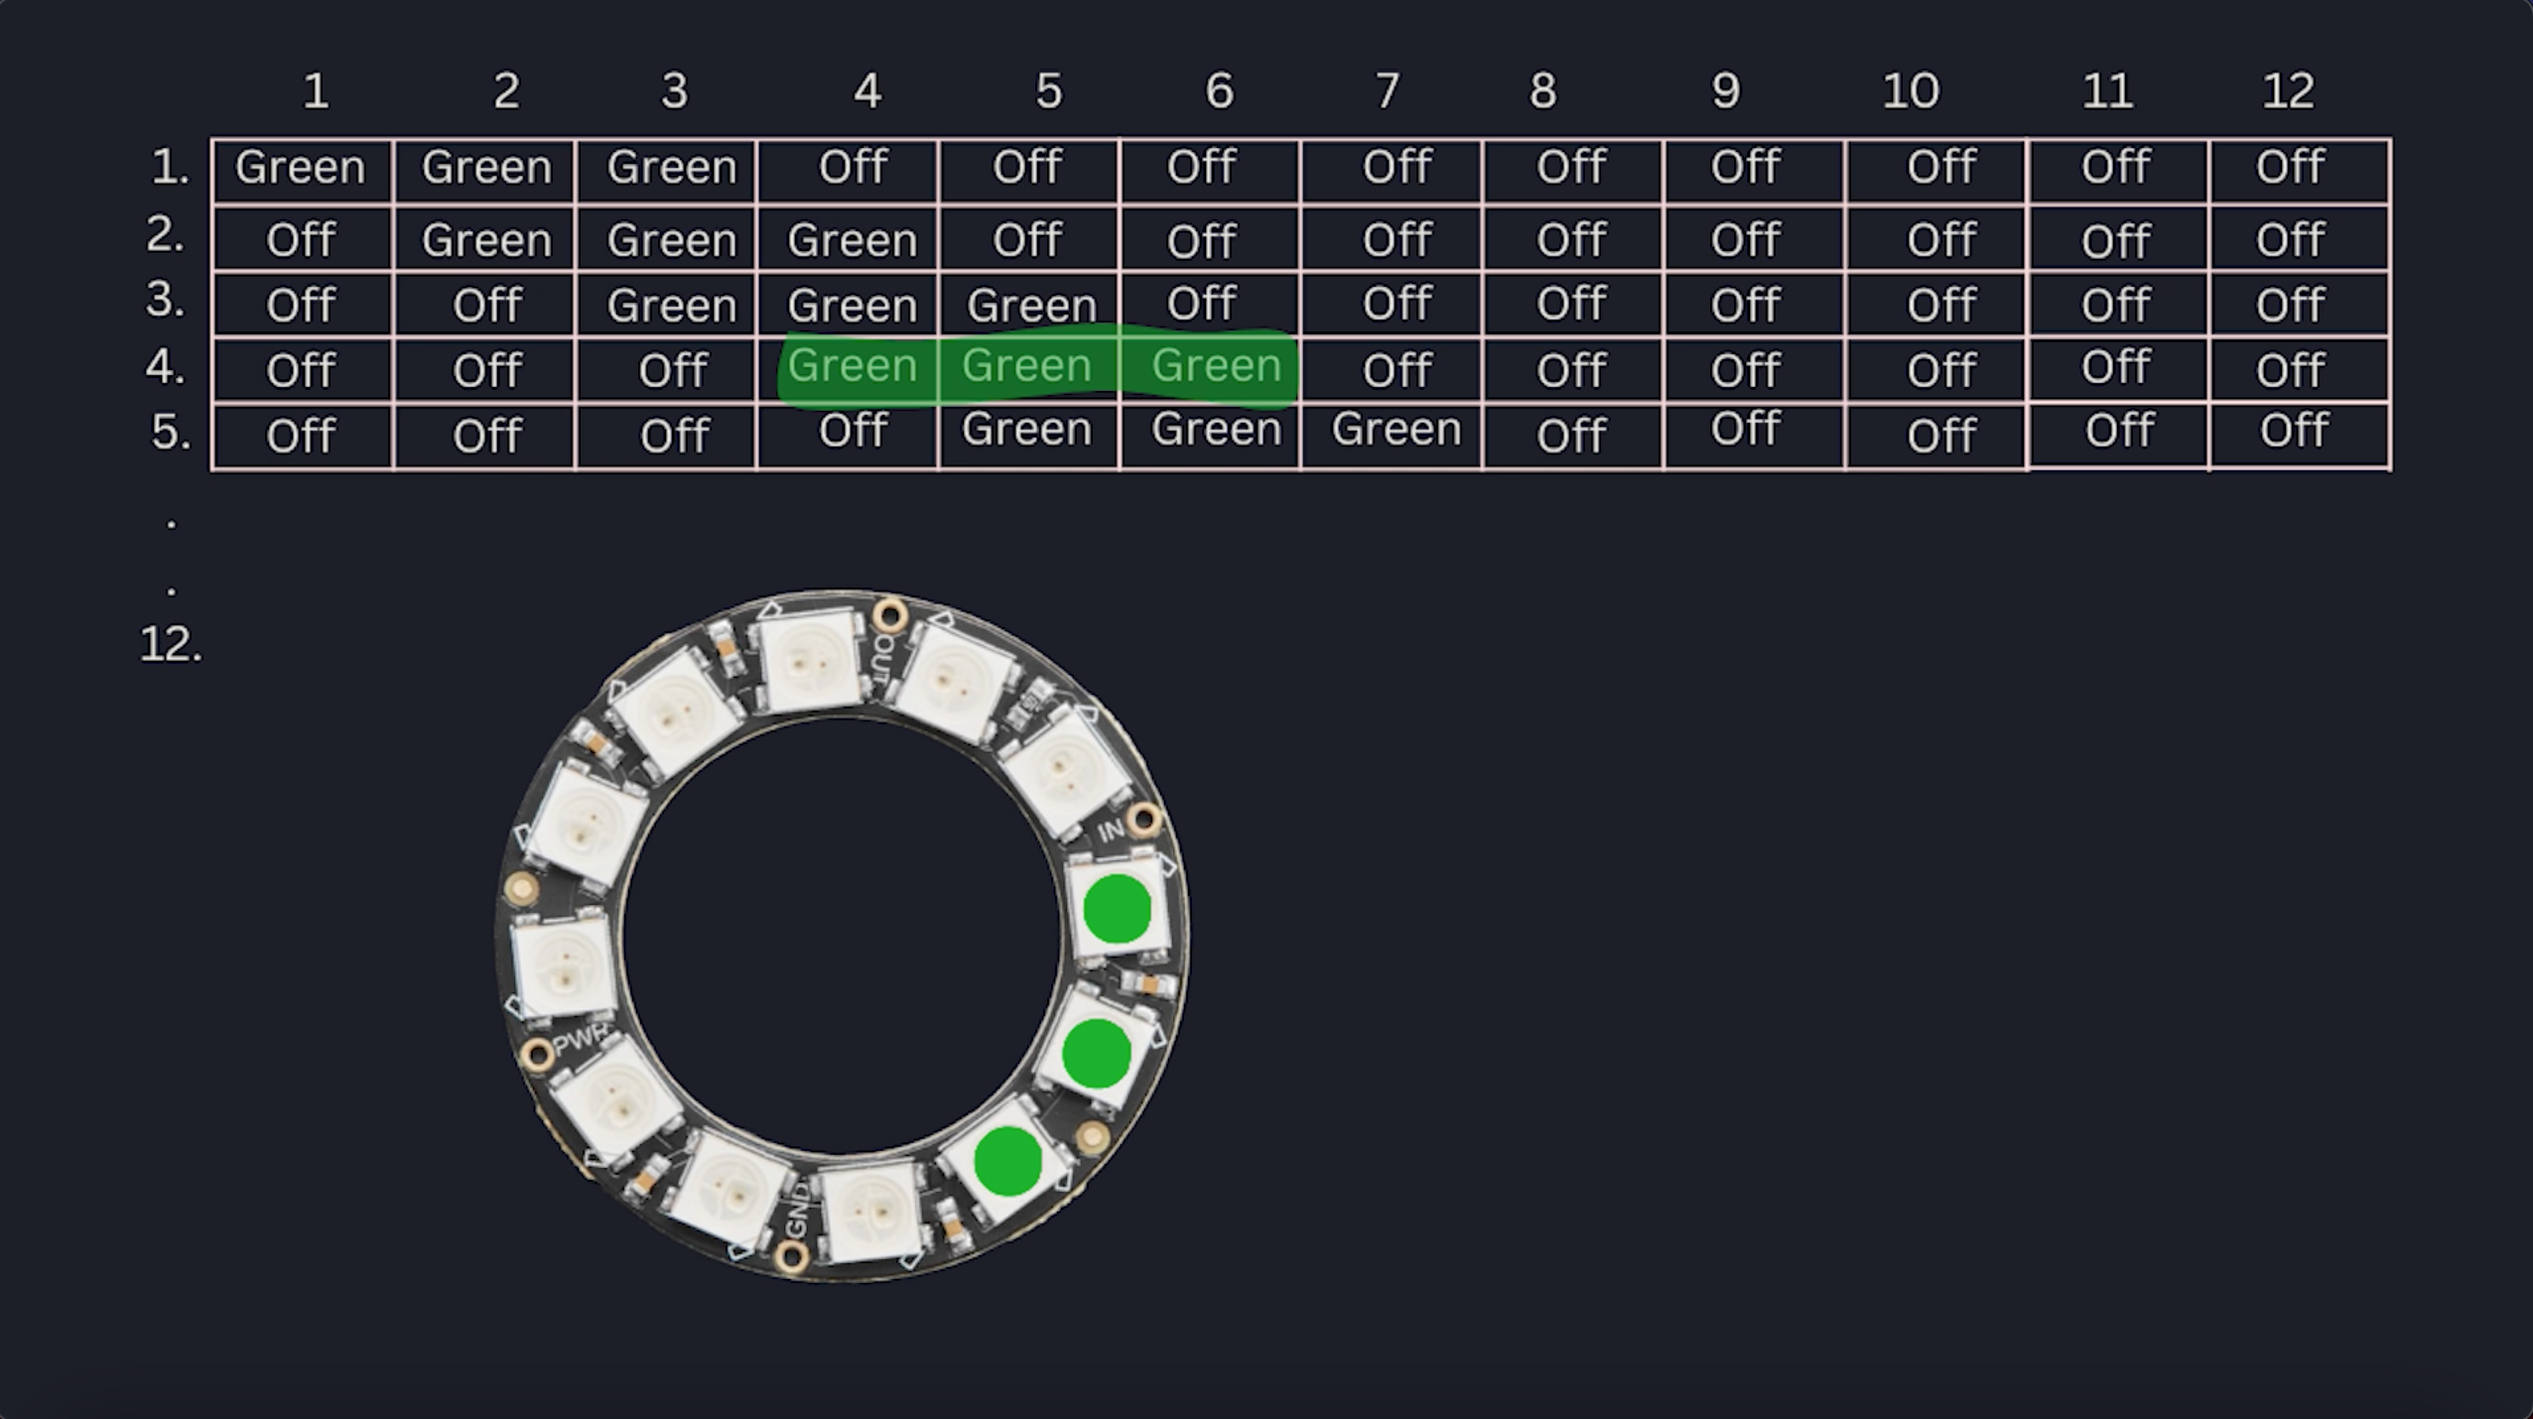Click the IN label on the LED ring
The image size is (2533, 1419).
[x=1111, y=830]
